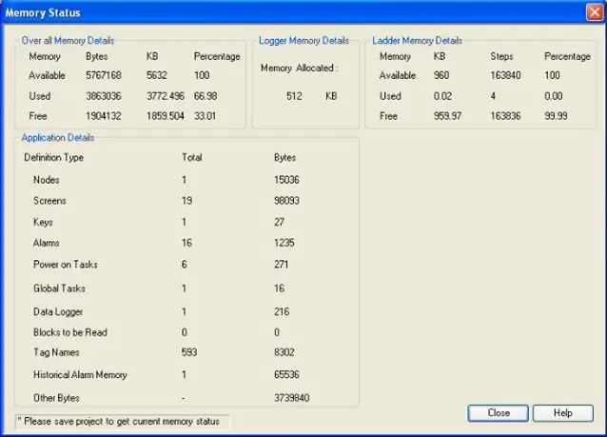Viewport: 607px width, 437px height.
Task: Click the used percentage 66.98
Action: point(206,96)
